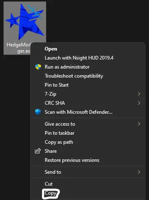This screenshot has width=149, height=200.
Task: Choose Scan with Microsoft Defender
Action: (x=88, y=112)
